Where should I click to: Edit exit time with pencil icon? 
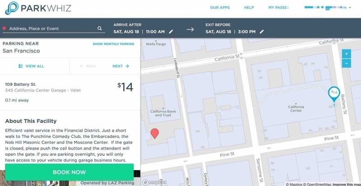(x=262, y=31)
